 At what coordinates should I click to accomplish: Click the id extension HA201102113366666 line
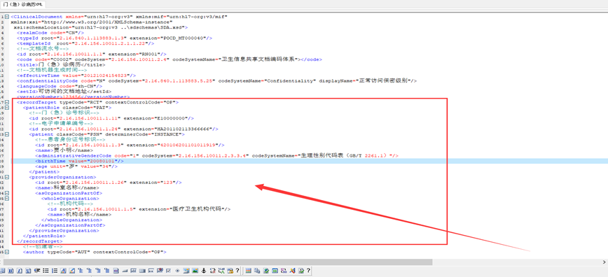coord(124,129)
